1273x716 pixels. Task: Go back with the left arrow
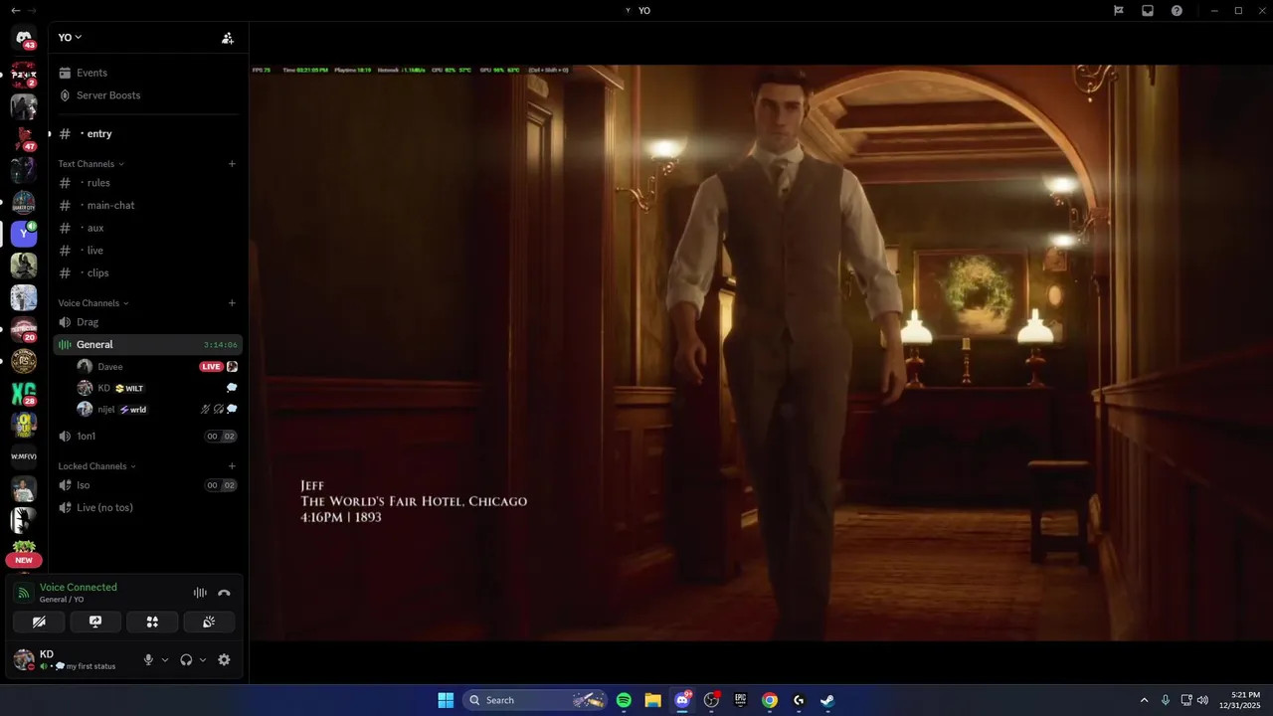(15, 10)
